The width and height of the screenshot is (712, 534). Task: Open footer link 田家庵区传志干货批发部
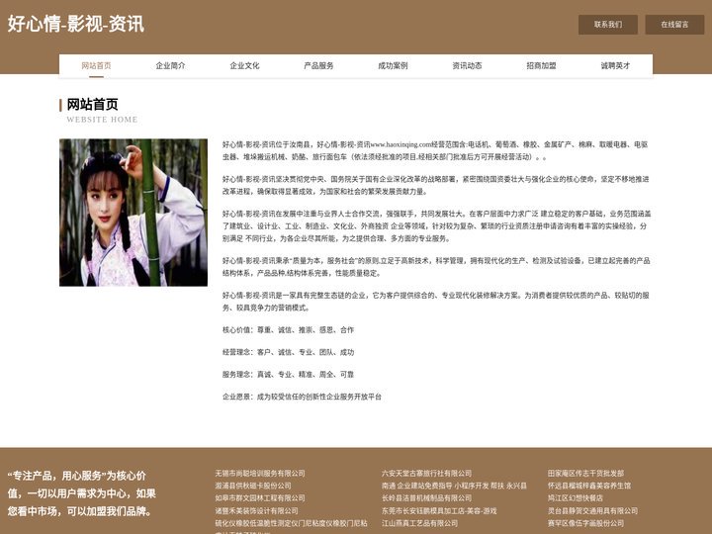point(585,473)
